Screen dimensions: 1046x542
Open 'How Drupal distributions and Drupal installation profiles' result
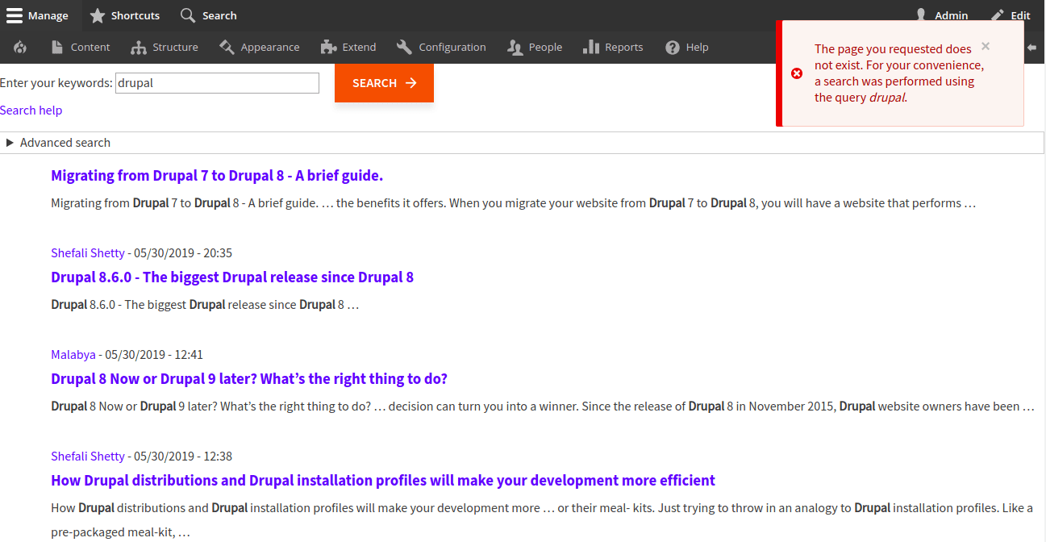383,481
